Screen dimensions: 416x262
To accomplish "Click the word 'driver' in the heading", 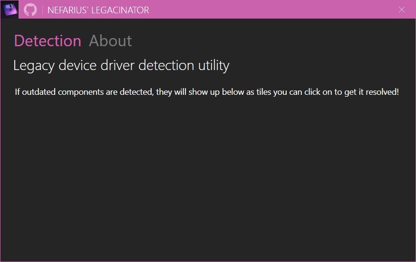I will [x=117, y=65].
